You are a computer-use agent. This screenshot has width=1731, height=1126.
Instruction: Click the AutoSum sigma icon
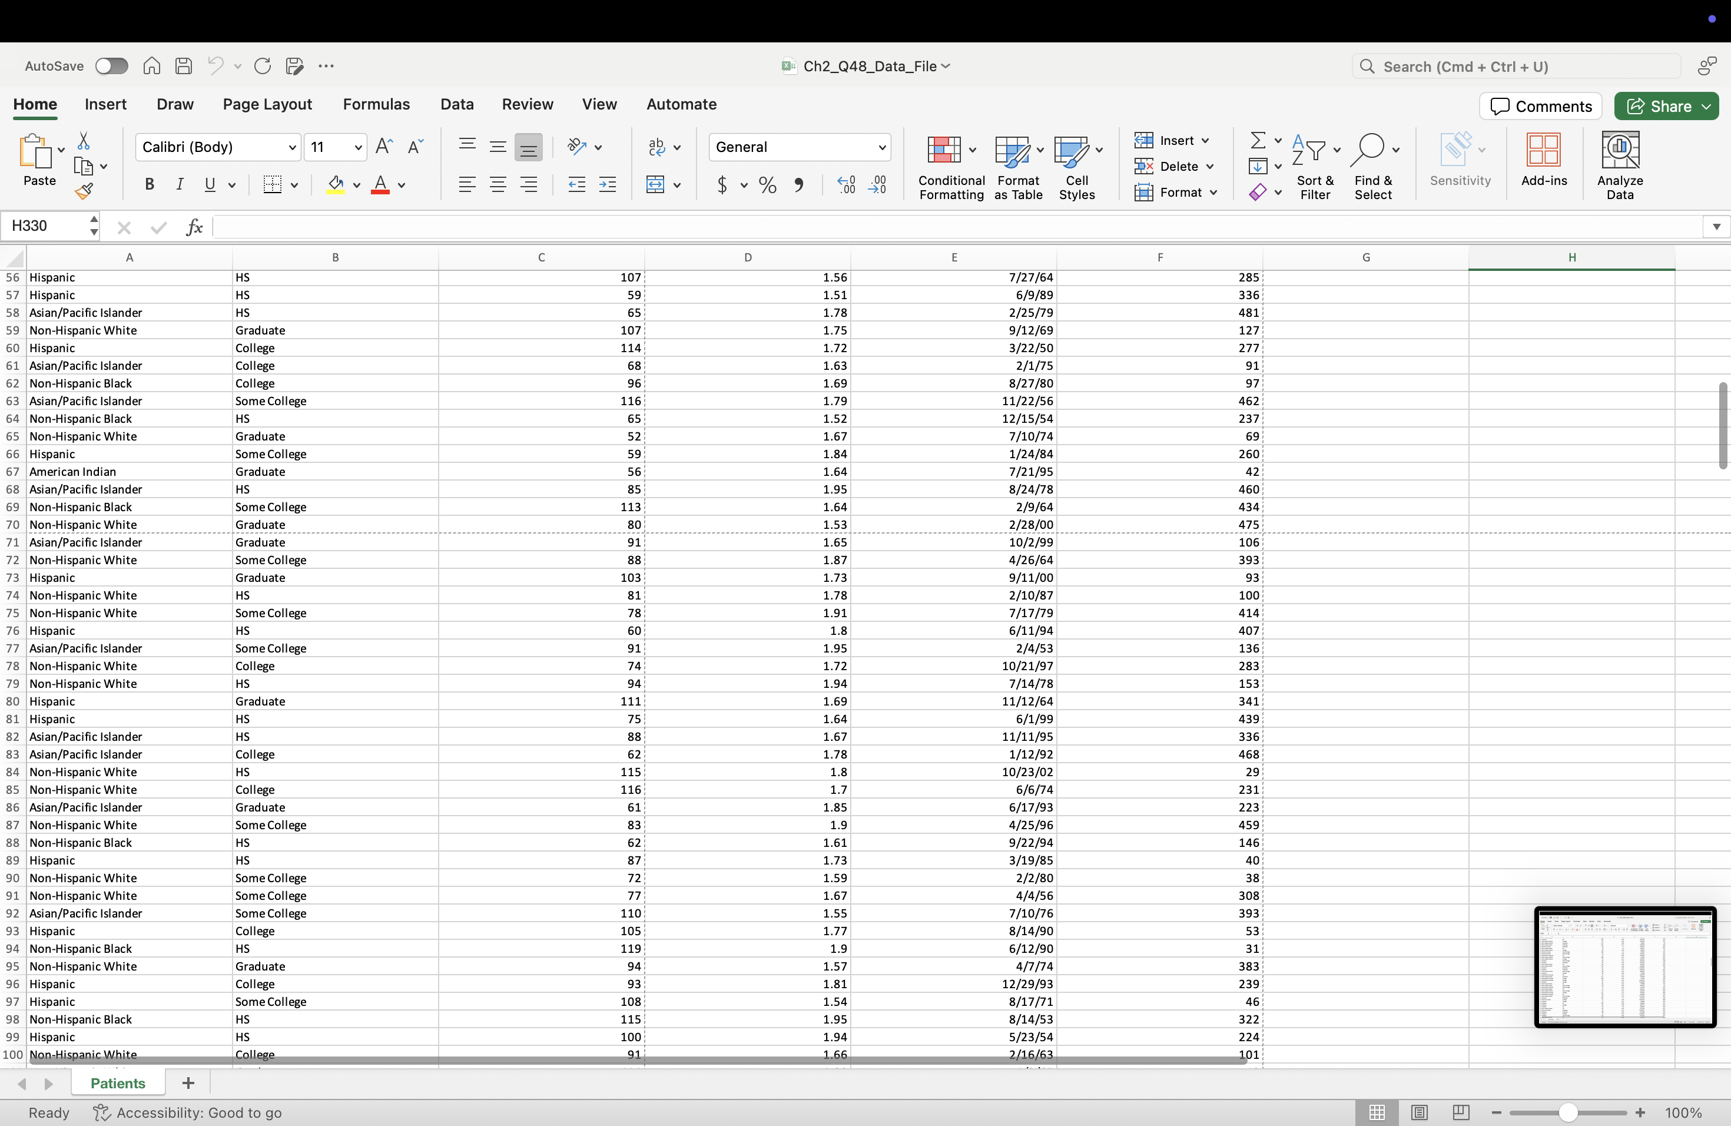pyautogui.click(x=1258, y=140)
